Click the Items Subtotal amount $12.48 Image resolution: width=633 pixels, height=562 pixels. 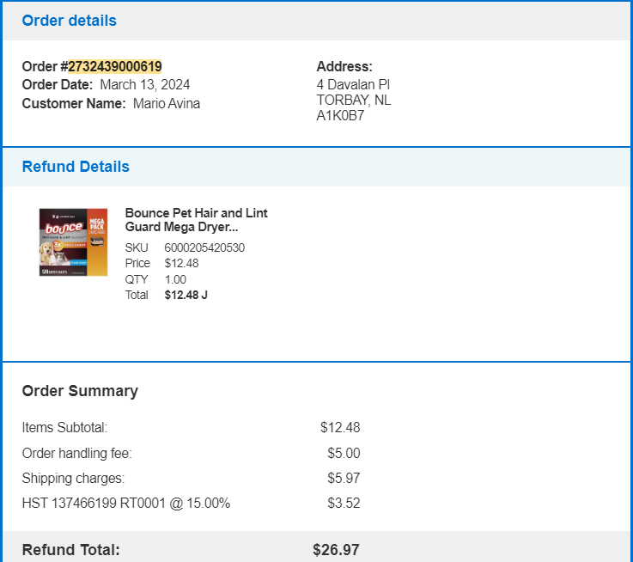click(x=340, y=427)
